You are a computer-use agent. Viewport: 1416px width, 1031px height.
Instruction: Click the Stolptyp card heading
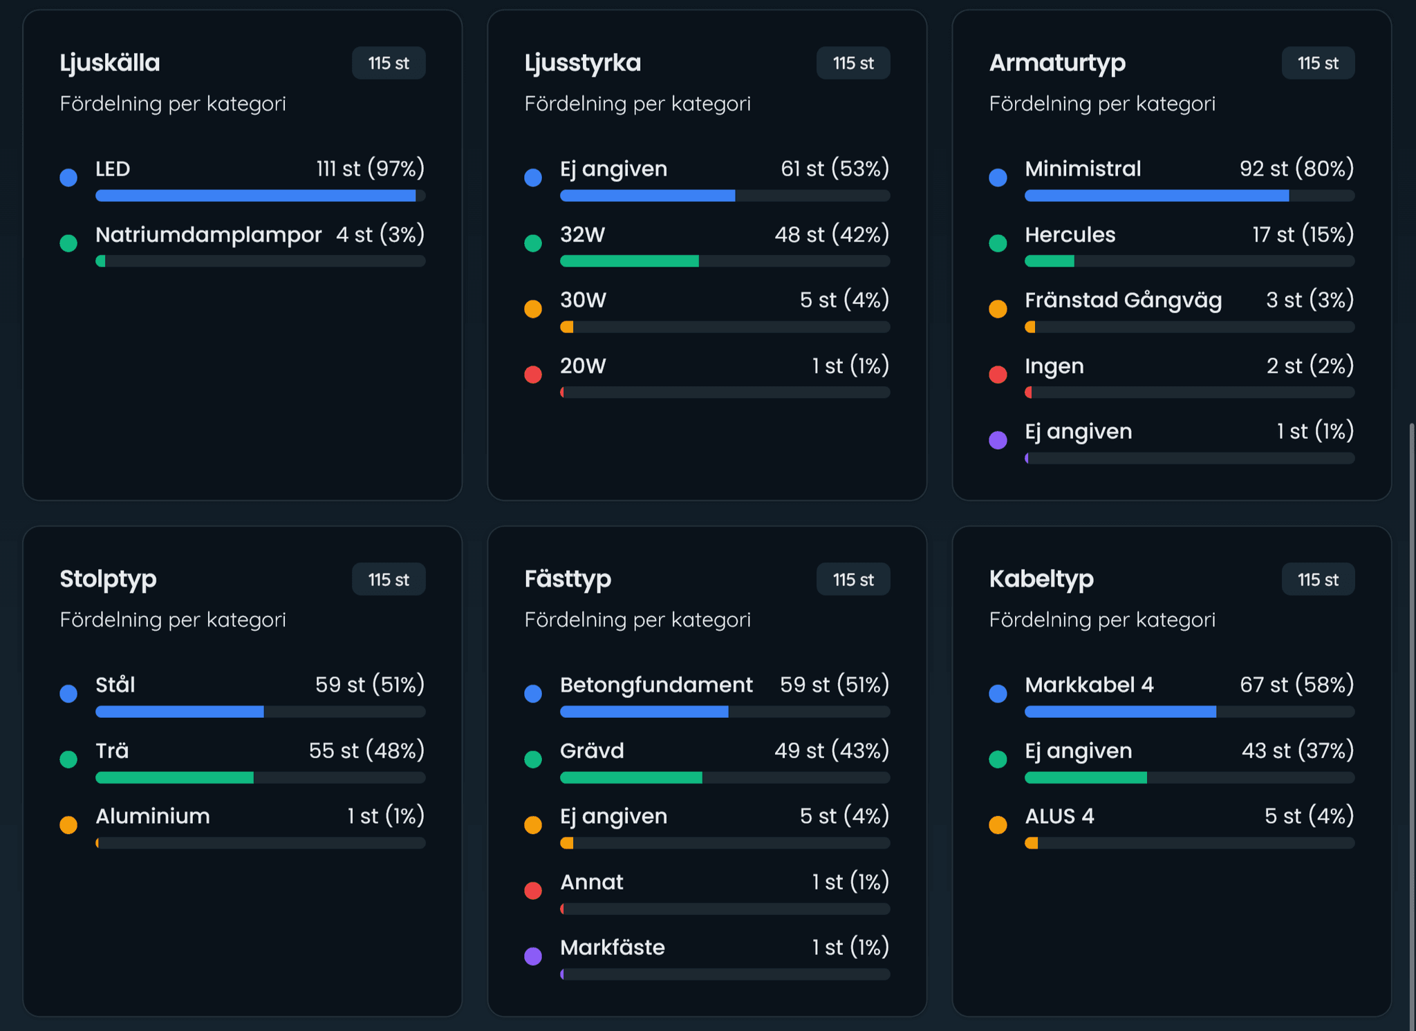pyautogui.click(x=108, y=579)
